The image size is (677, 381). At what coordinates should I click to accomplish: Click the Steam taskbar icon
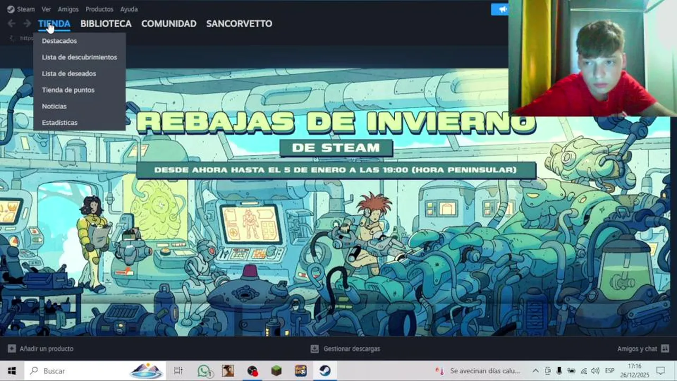[x=325, y=371]
